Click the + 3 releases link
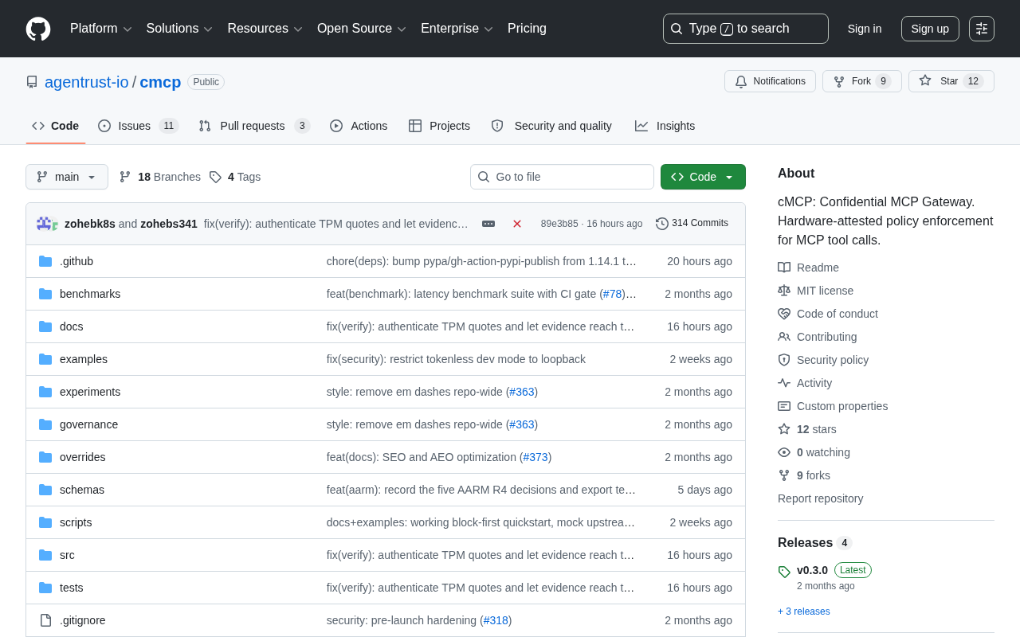The height and width of the screenshot is (637, 1020). tap(804, 612)
